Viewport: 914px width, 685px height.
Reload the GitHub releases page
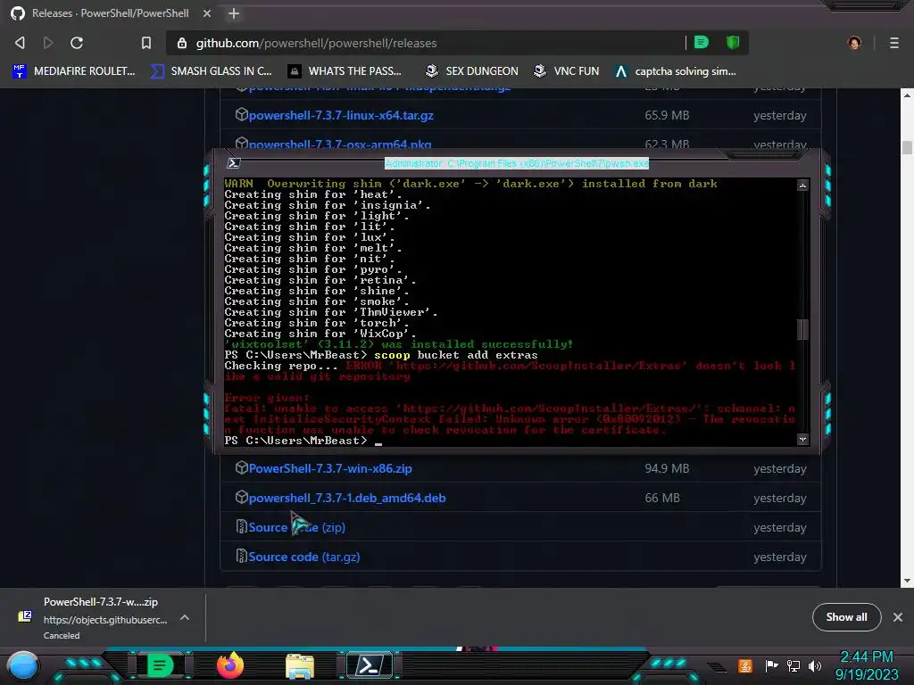tap(77, 43)
